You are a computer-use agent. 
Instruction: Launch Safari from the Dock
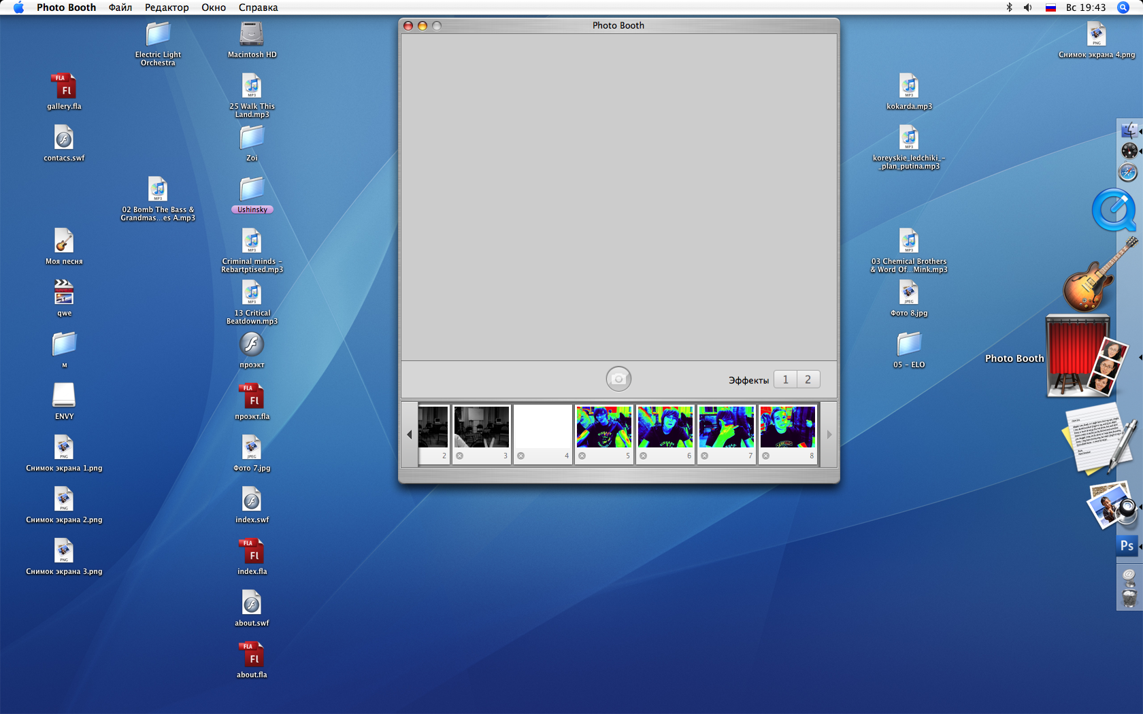[1128, 173]
